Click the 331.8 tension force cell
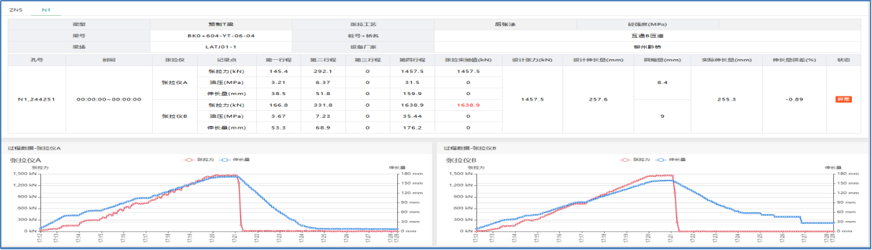The width and height of the screenshot is (872, 250). pyautogui.click(x=323, y=105)
